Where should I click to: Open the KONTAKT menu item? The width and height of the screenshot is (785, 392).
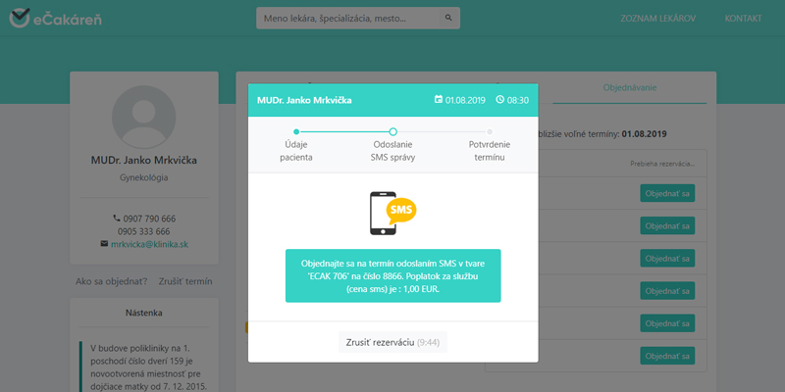(x=743, y=19)
